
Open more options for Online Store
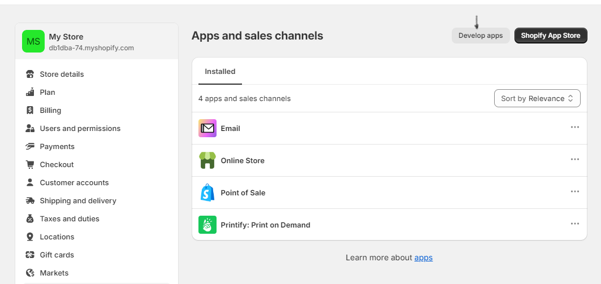pyautogui.click(x=574, y=159)
